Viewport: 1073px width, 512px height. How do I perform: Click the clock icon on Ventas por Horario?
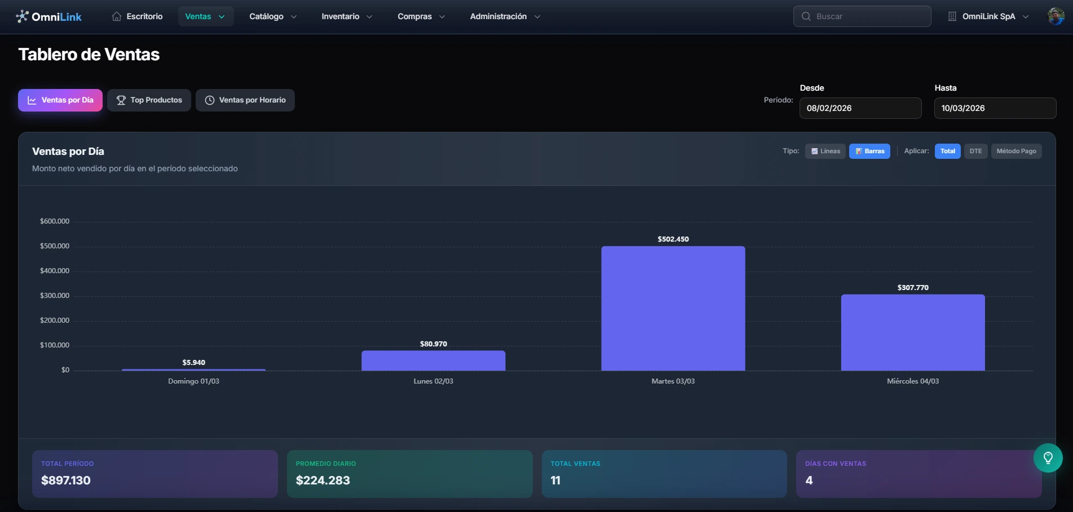(x=210, y=100)
